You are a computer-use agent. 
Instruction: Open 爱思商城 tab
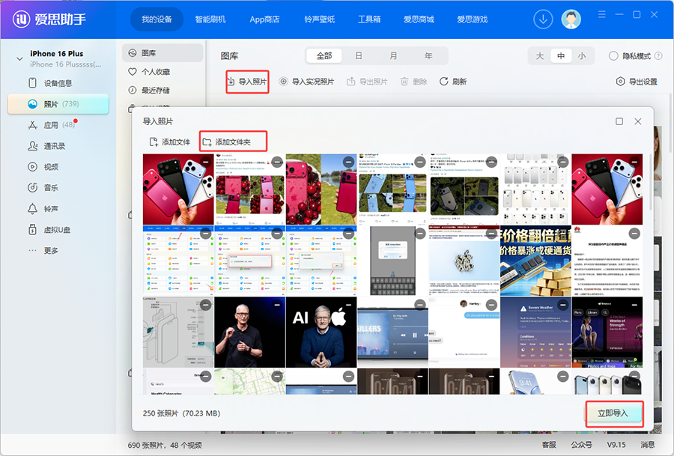pos(419,19)
